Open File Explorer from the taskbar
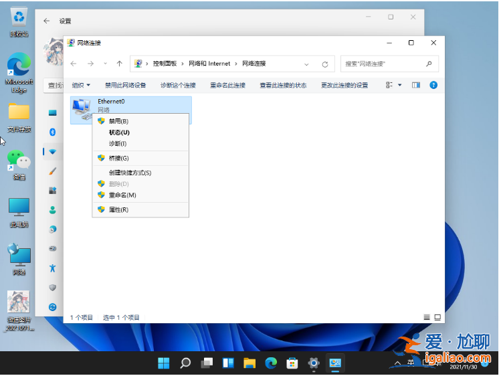Screen dimensions: 499x376 coord(249,363)
